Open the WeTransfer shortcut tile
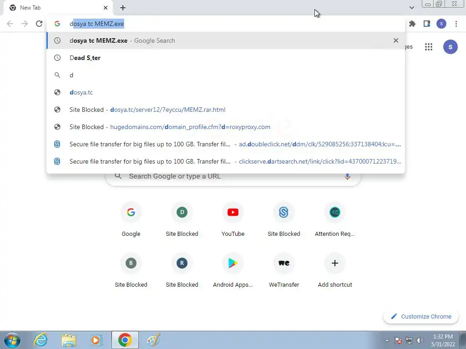Screen dimensions: 466x349 [284, 271]
